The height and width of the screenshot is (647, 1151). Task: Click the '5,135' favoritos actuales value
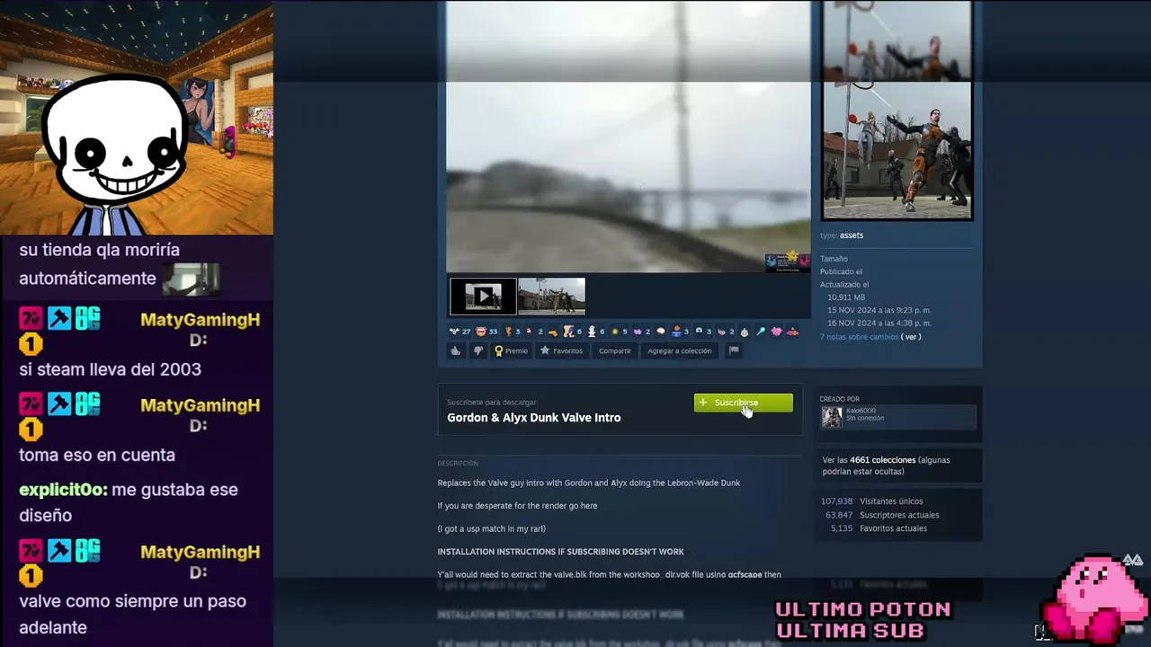tap(841, 528)
